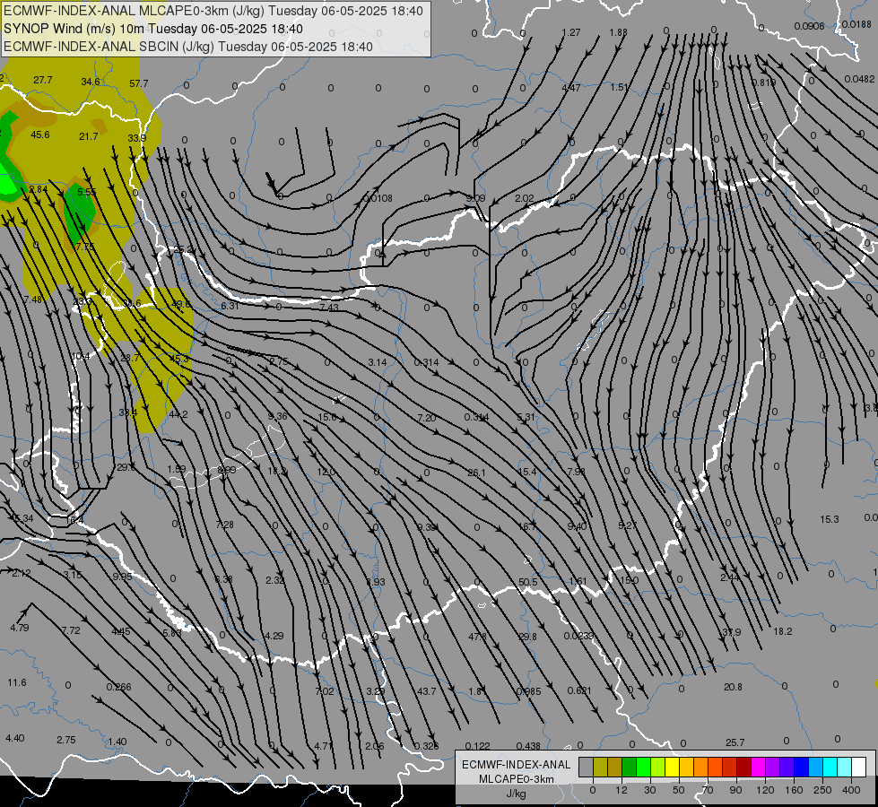Click the map value '4.47'
Screen dimensions: 878x807
[x=571, y=88]
